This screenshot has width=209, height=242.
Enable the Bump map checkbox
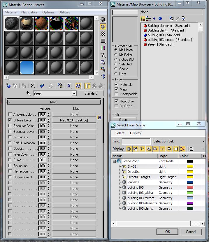(10, 160)
